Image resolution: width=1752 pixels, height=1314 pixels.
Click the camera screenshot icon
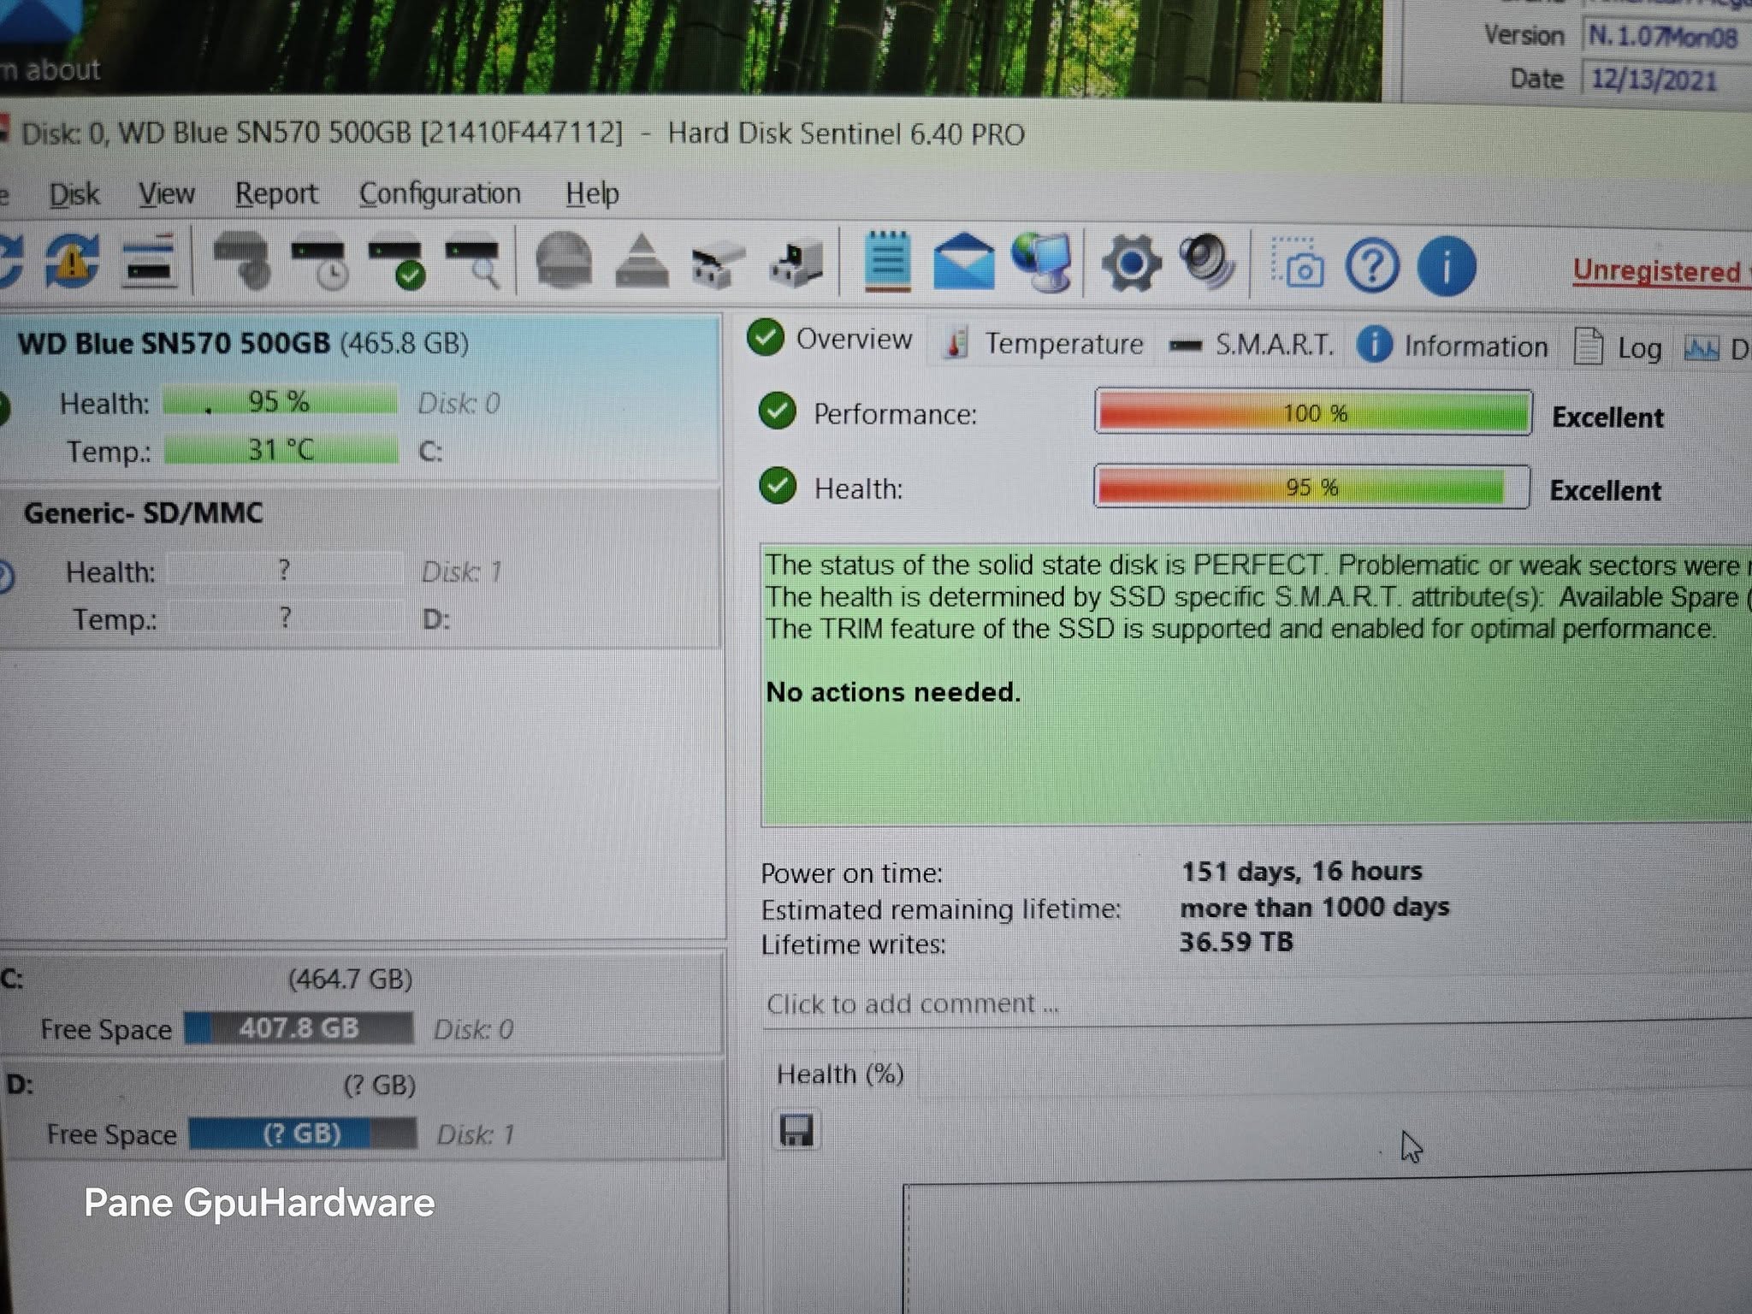(1298, 263)
